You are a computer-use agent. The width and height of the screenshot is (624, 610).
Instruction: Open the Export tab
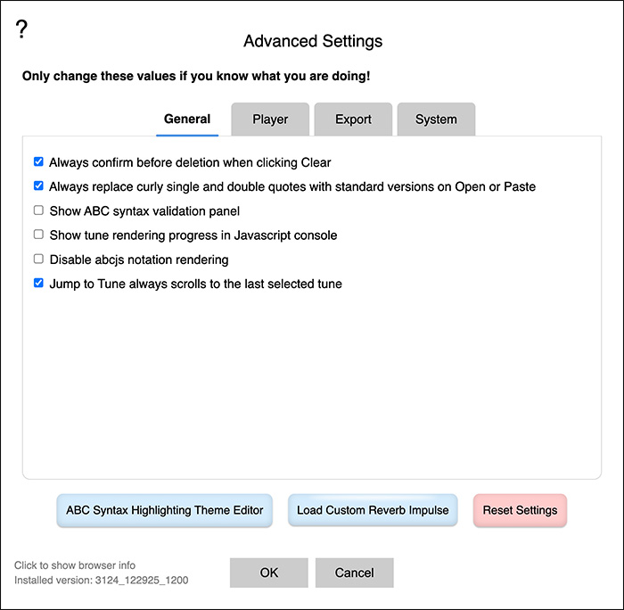tap(353, 120)
